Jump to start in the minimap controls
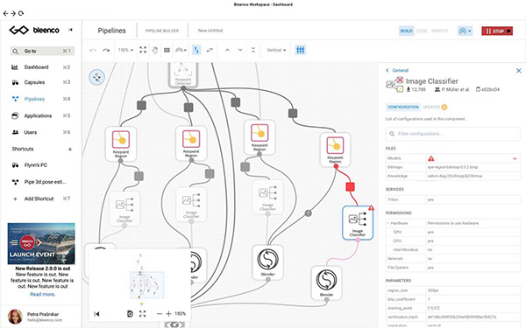Image resolution: width=526 pixels, height=328 pixels. (x=96, y=314)
